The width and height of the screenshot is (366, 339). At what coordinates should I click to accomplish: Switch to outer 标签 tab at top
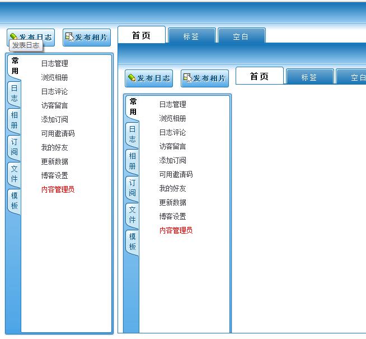tap(191, 36)
